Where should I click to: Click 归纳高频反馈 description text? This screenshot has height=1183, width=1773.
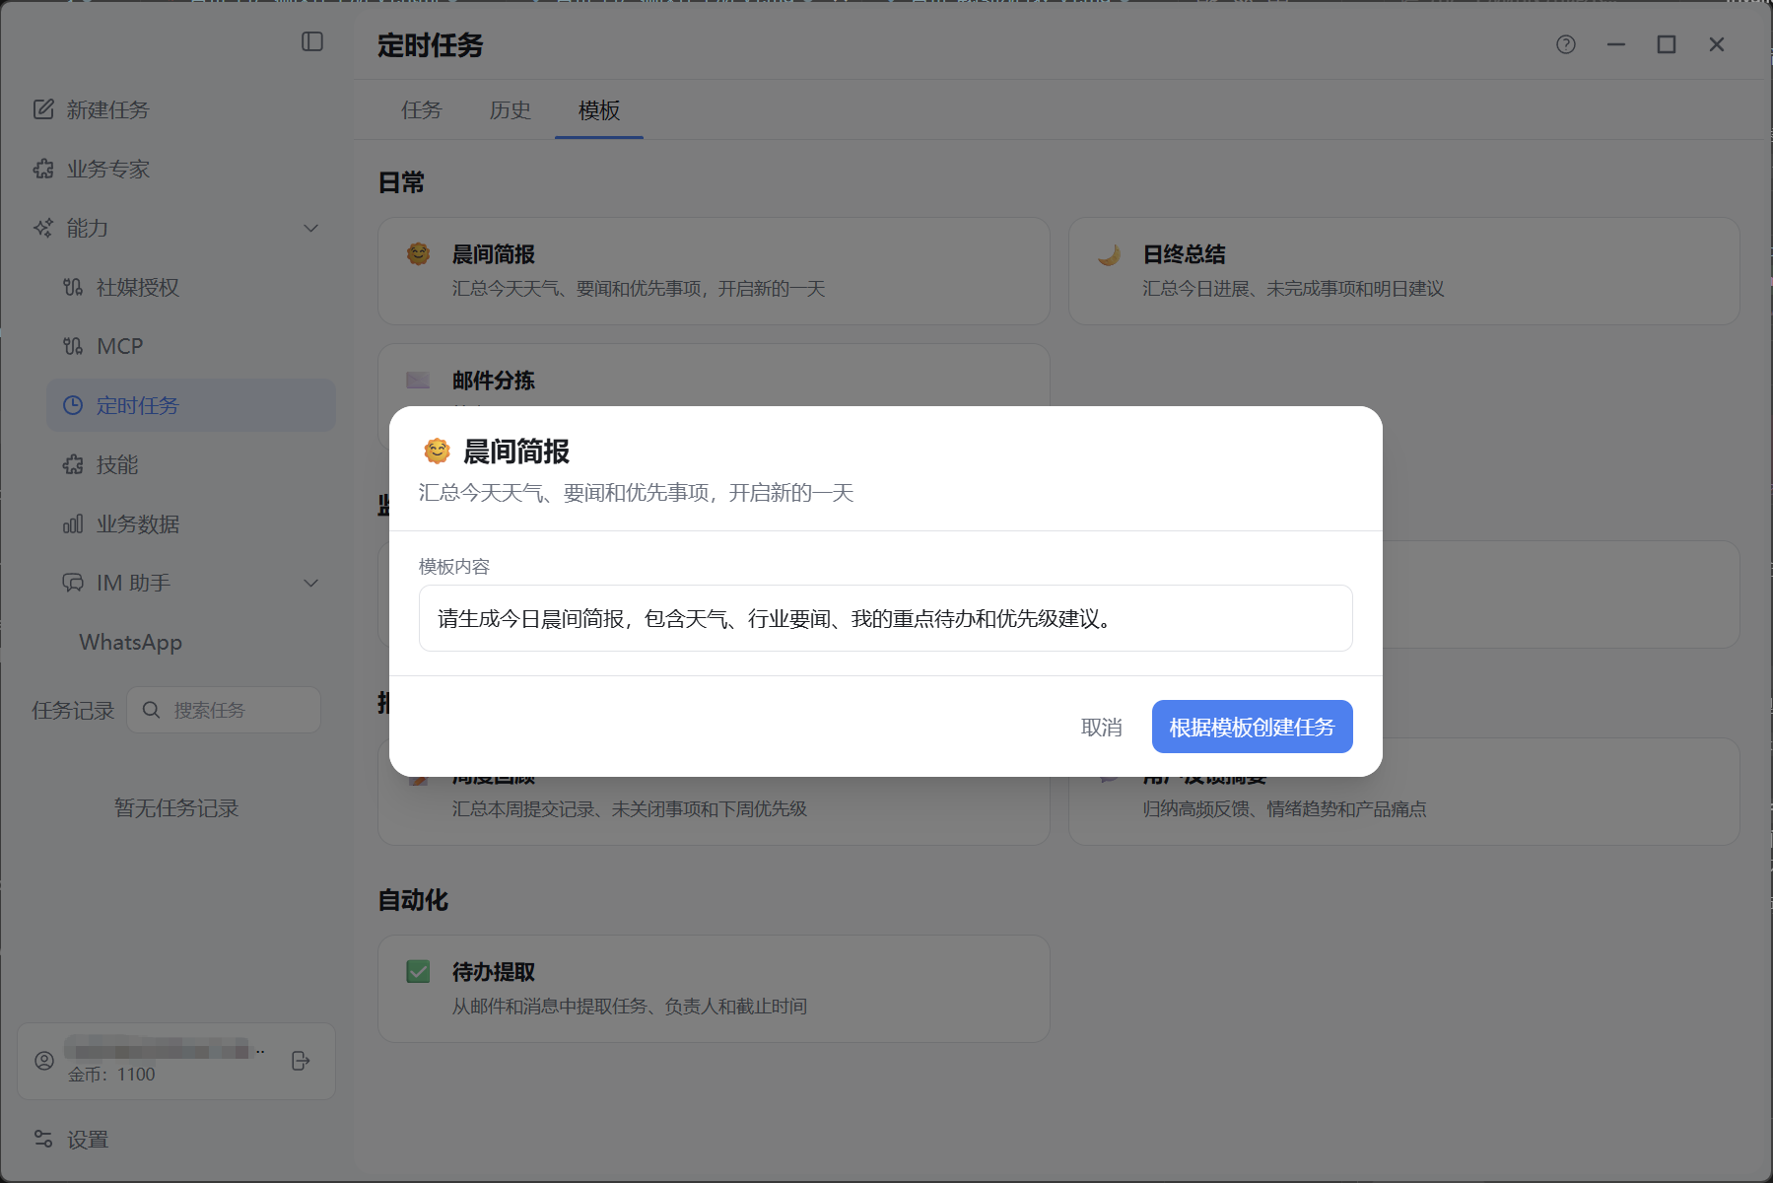click(x=1285, y=809)
